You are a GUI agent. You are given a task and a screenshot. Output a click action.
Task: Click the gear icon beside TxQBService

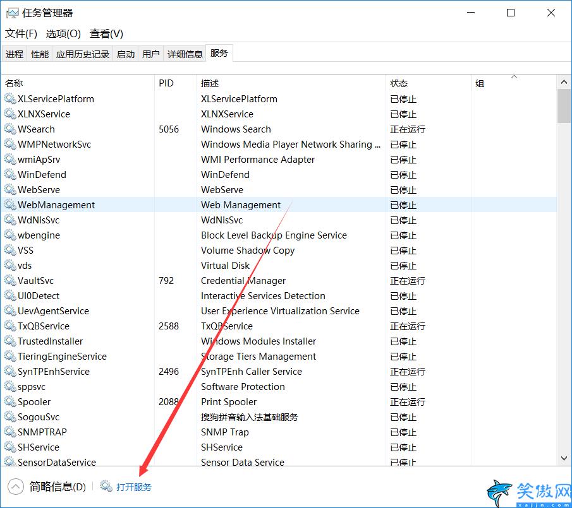[x=10, y=326]
